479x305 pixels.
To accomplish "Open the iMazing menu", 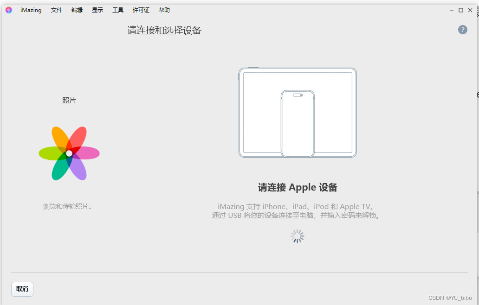I will (31, 10).
